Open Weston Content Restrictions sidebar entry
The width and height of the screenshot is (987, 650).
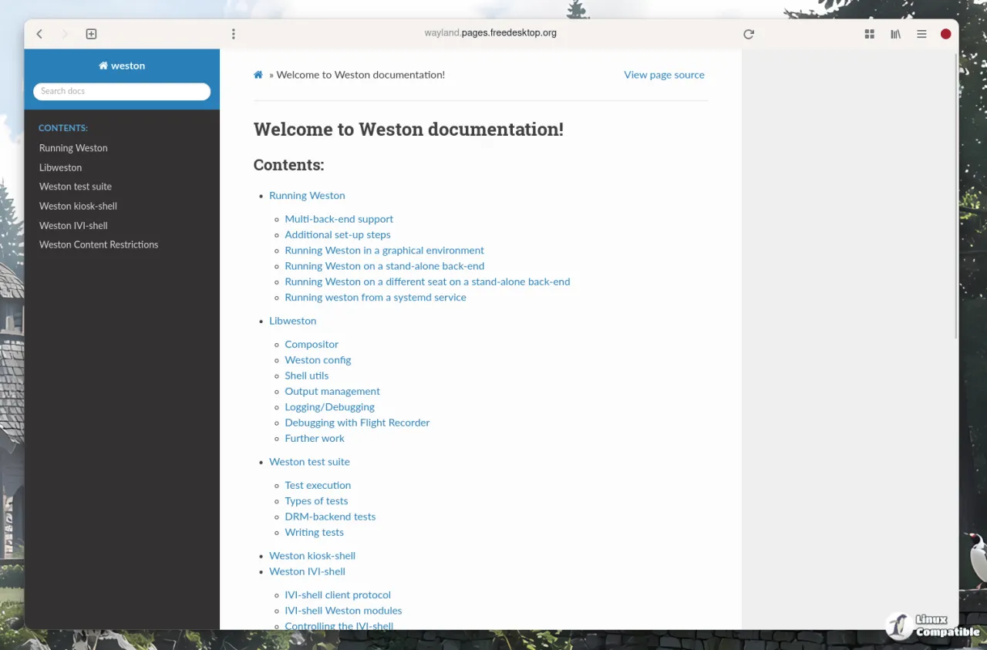tap(99, 244)
